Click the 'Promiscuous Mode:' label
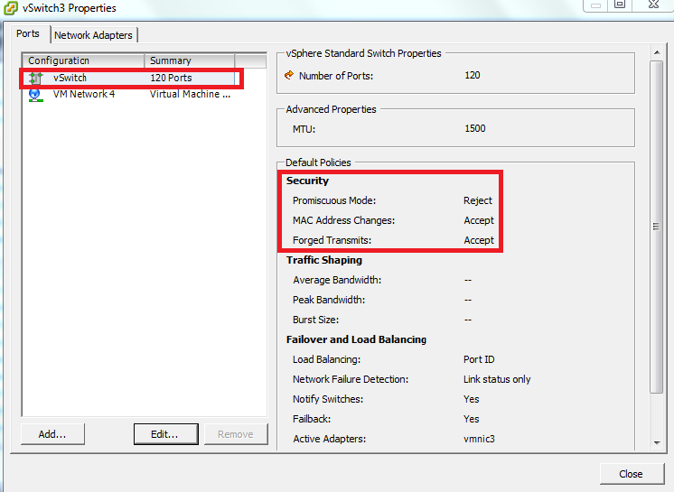The height and width of the screenshot is (492, 674). pos(334,201)
